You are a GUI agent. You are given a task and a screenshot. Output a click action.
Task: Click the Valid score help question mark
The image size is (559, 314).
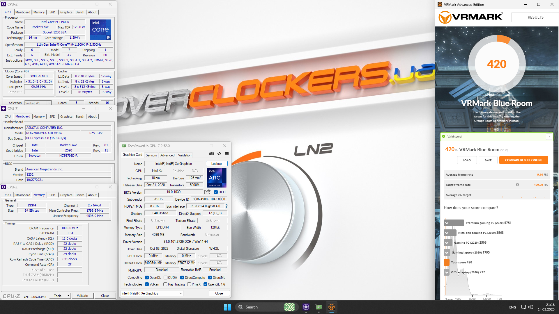coord(549,137)
